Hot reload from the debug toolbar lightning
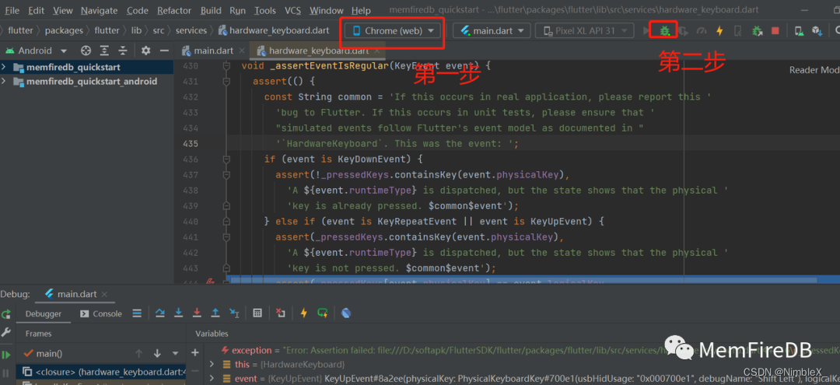Viewport: 840px width, 385px height. 304,313
